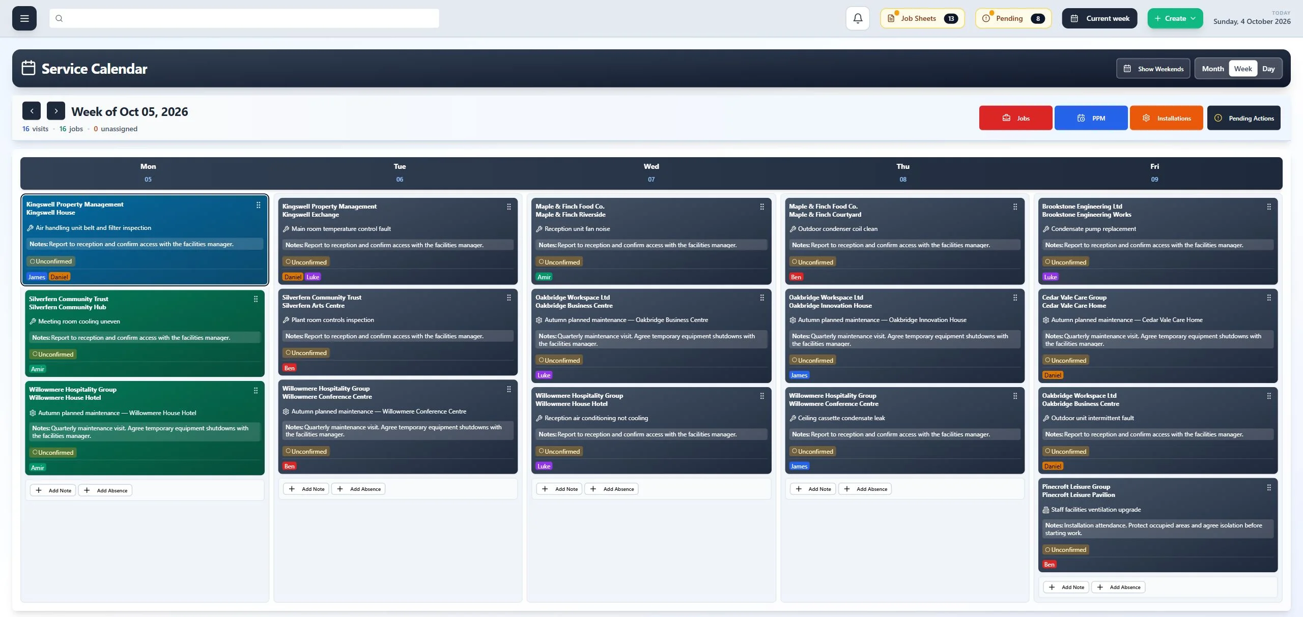Open options dots on Oakbridge Innovation House card
The width and height of the screenshot is (1303, 617).
(x=1015, y=298)
